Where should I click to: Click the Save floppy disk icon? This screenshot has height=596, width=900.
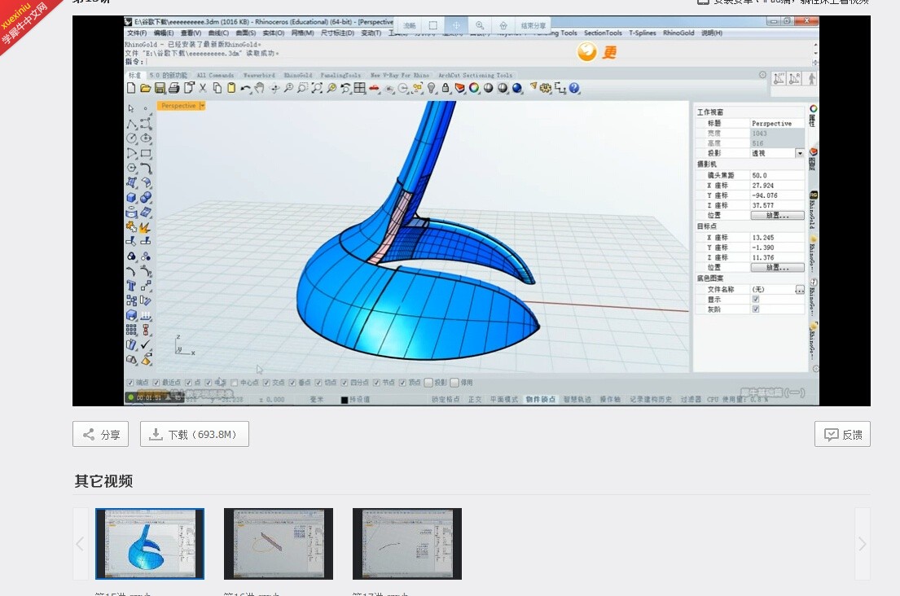160,88
